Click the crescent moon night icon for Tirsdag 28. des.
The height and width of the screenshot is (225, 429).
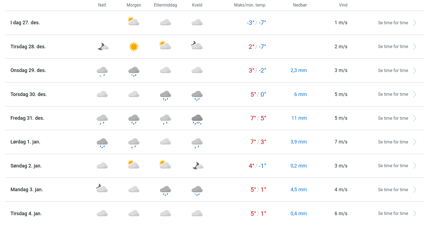[103, 47]
